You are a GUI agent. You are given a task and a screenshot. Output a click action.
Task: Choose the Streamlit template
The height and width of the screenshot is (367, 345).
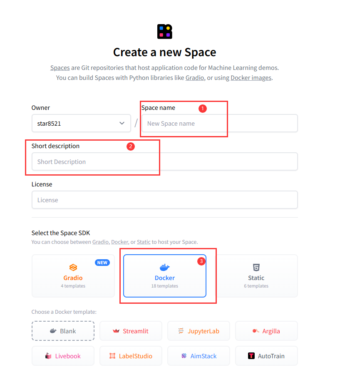point(131,331)
